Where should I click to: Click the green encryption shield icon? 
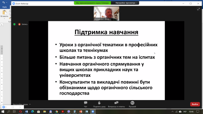coord(14,24)
